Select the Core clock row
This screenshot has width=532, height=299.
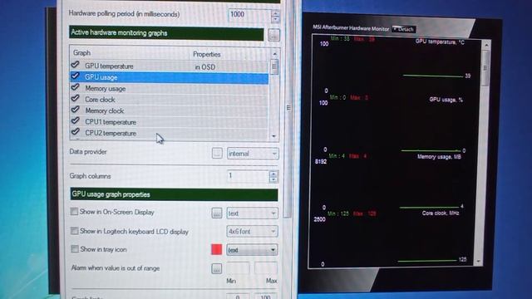click(169, 100)
